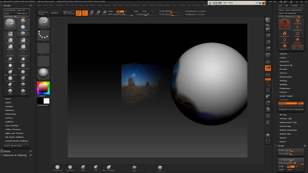The image size is (308, 173).
Task: Toggle the XYZ rotation button on right shelf
Action: click(x=268, y=79)
